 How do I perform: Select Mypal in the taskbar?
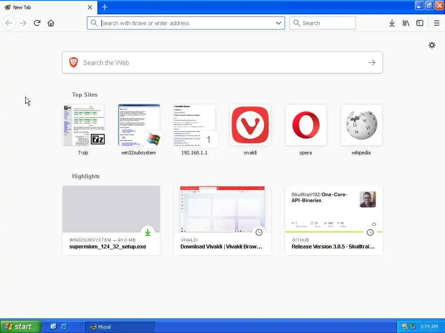tap(120, 327)
